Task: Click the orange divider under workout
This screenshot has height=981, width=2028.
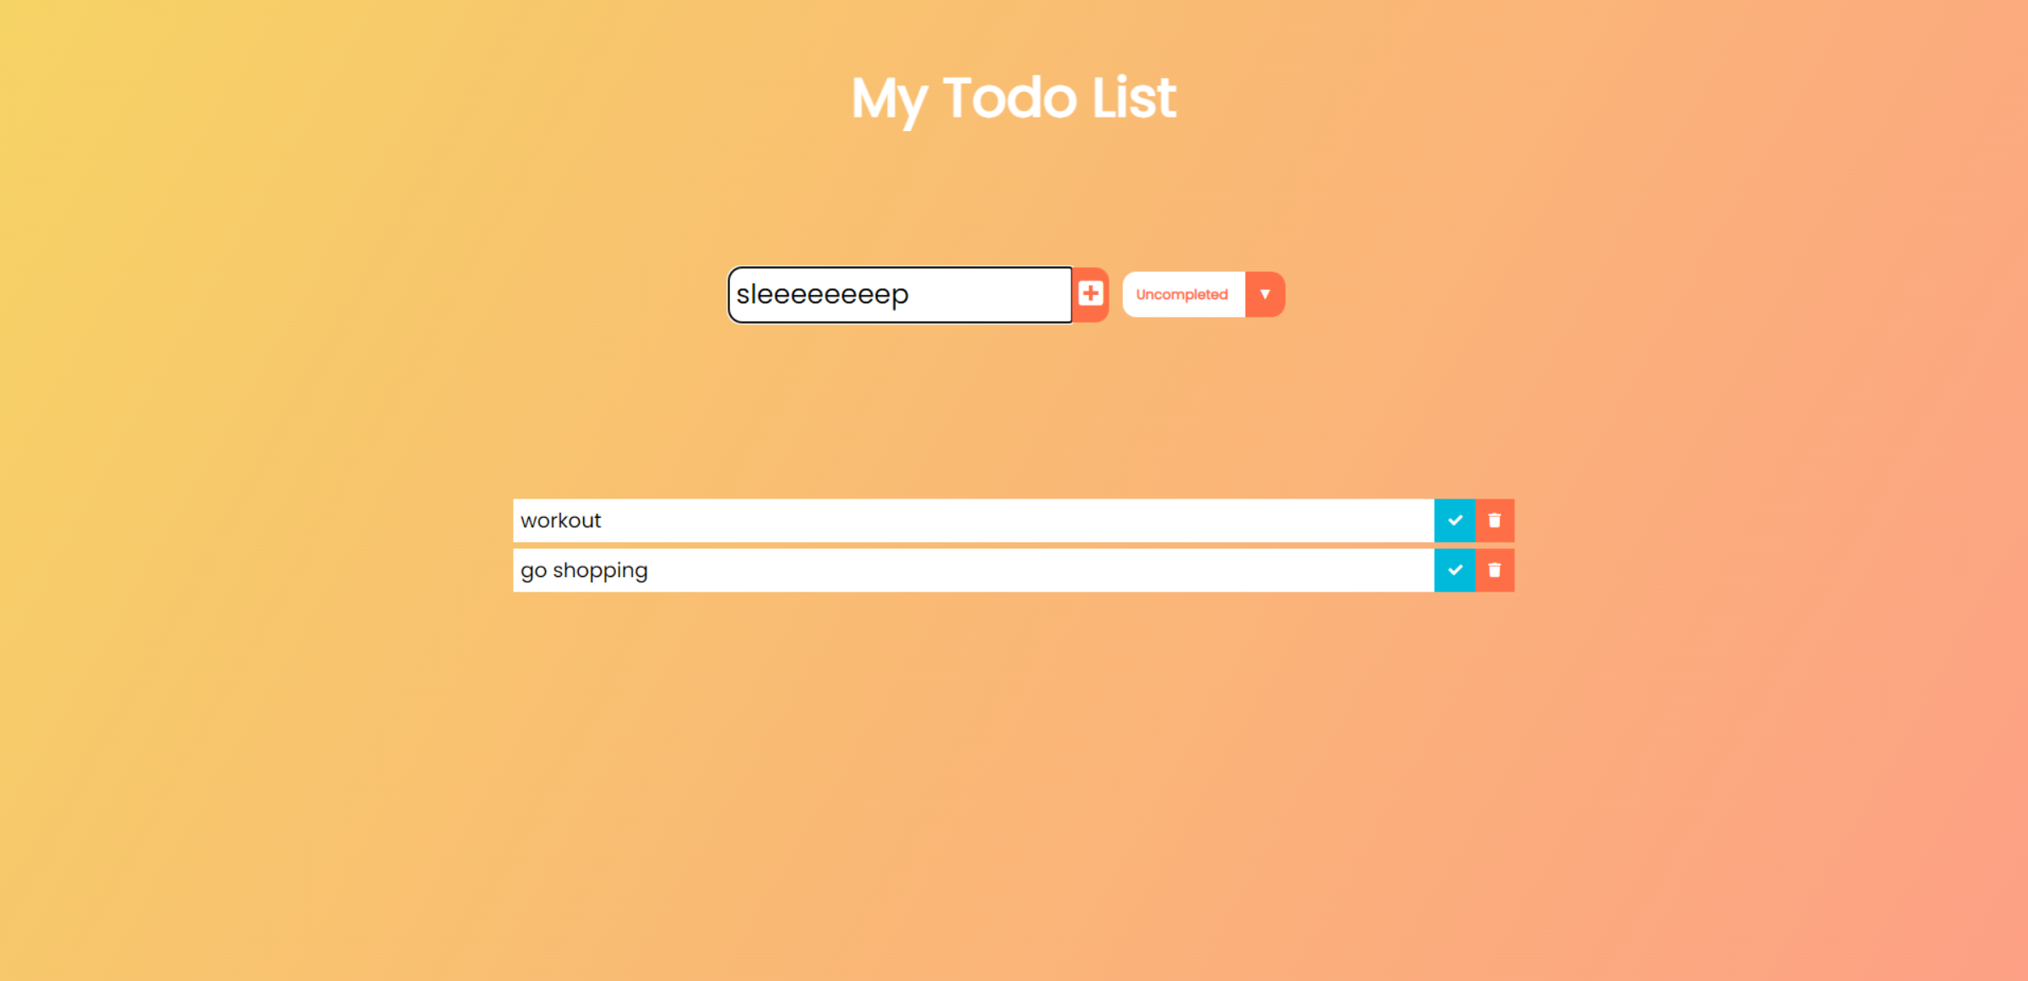Action: point(972,545)
